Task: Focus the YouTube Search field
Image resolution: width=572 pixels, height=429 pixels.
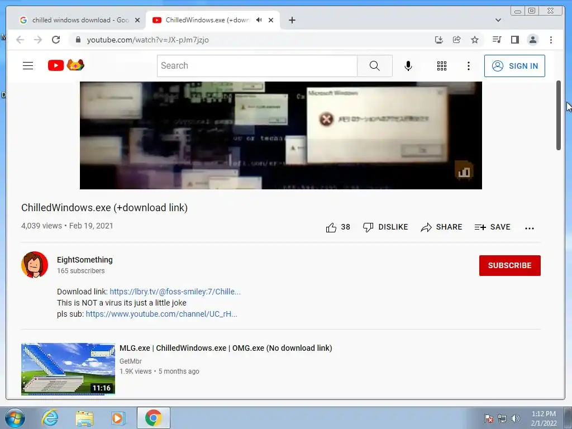Action: coord(257,66)
